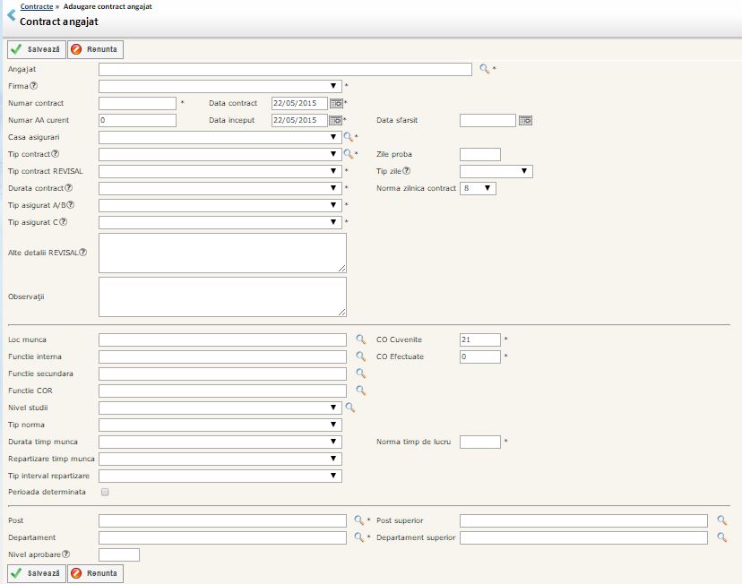Click the lookup icon beside Casa asigurari
The width and height of the screenshot is (742, 584).
349,137
